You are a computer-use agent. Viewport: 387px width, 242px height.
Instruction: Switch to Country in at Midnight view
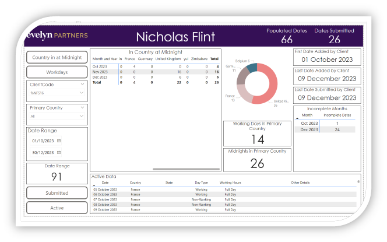point(57,57)
